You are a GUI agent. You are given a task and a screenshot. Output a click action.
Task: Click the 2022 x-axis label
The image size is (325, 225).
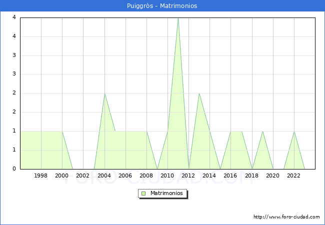point(293,175)
